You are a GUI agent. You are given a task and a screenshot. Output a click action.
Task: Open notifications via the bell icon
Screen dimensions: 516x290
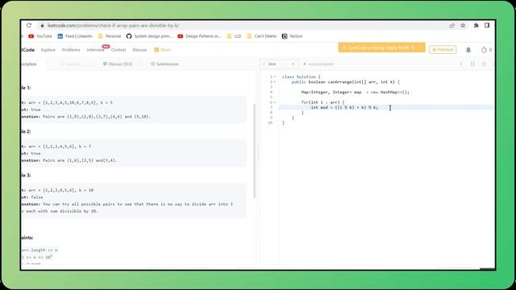(468, 50)
